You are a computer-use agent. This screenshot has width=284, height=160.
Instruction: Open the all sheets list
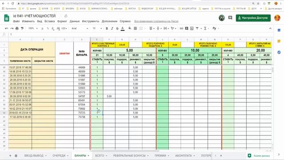click(x=16, y=156)
